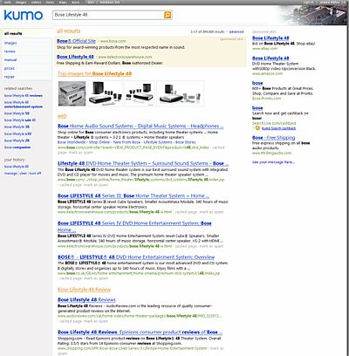The image size is (349, 356).
Task: Click 'sign in' at top right
Action: [x=309, y=3]
